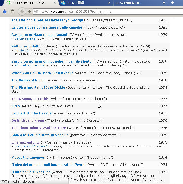Click the year 1973 beside Il mio nome è Nessuno
The width and height of the screenshot is (183, 184).
(163, 172)
